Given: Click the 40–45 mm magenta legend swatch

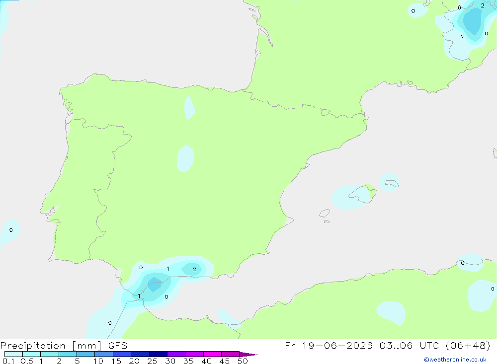Looking at the screenshot, I should click(212, 354).
